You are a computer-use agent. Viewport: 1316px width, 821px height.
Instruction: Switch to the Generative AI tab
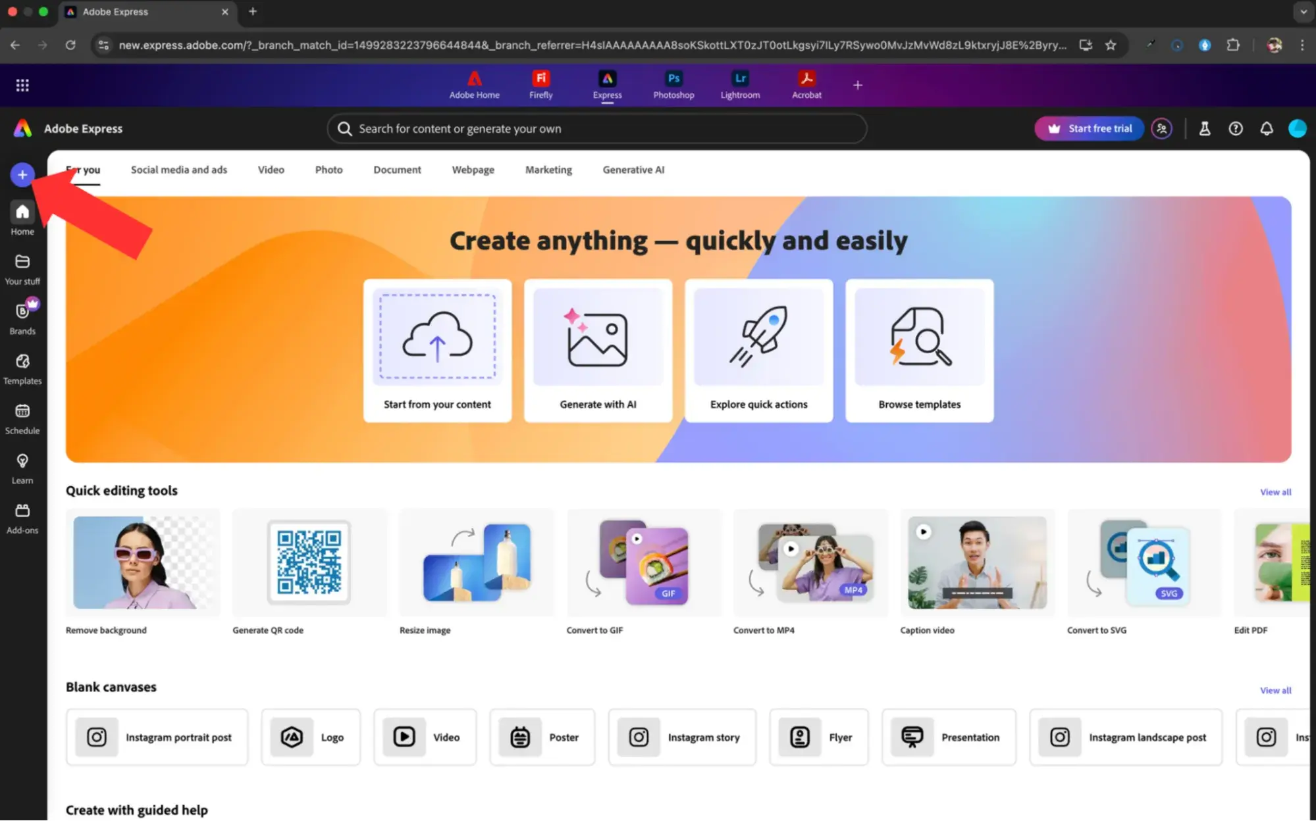click(x=633, y=170)
